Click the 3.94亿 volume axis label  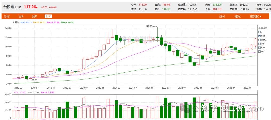(x=8, y=94)
